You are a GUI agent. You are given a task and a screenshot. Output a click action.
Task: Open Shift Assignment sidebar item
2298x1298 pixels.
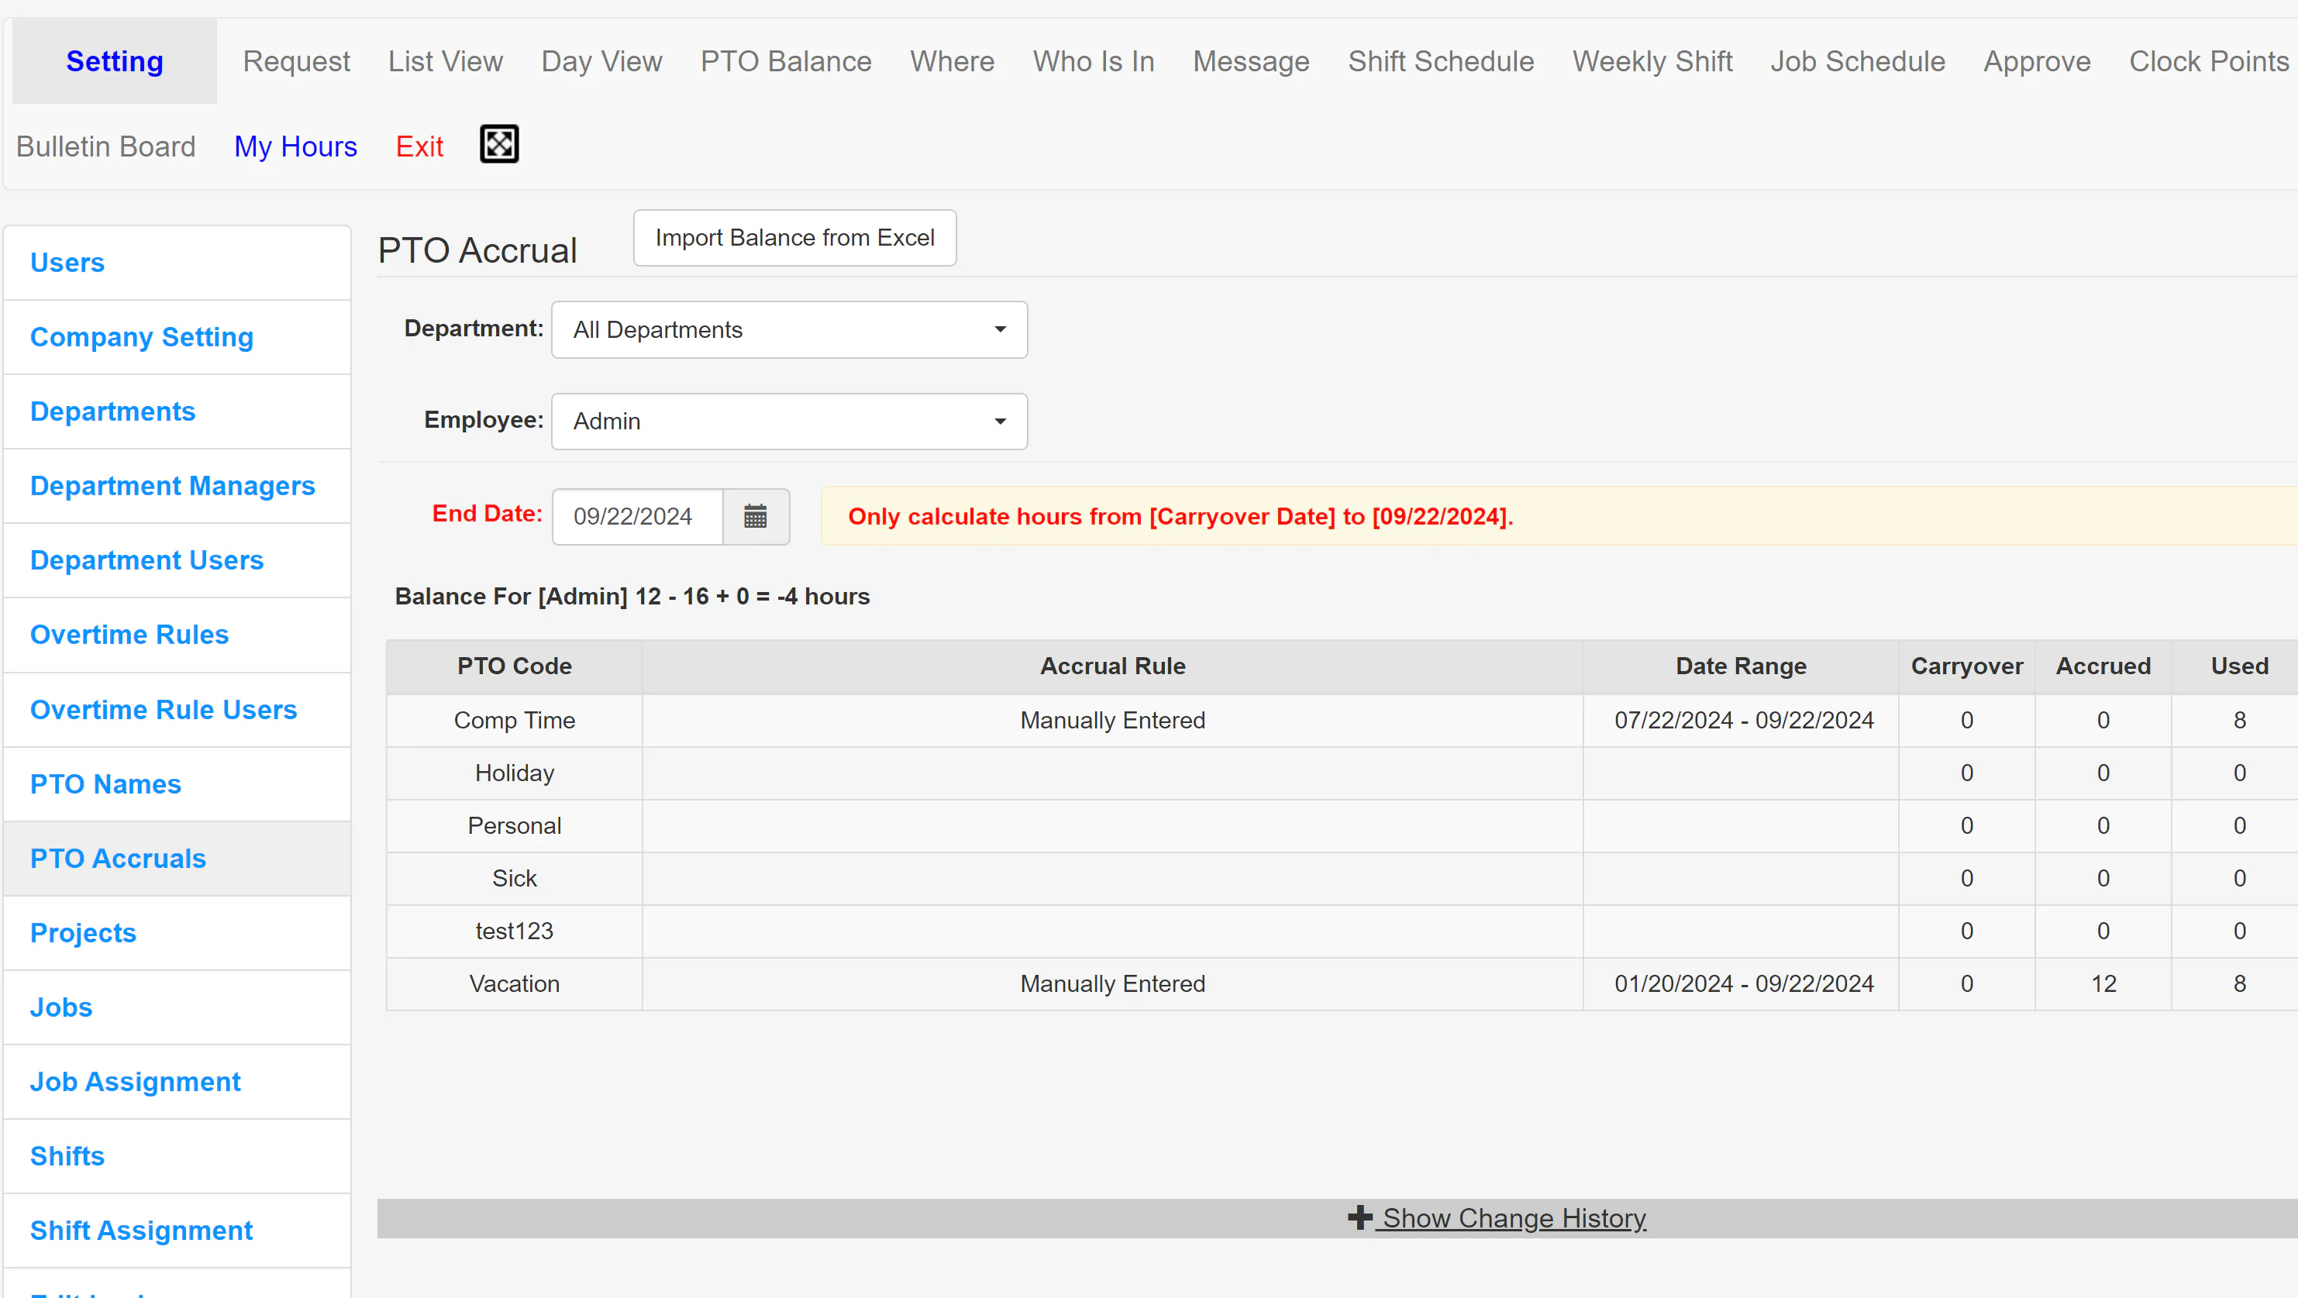point(177,1231)
